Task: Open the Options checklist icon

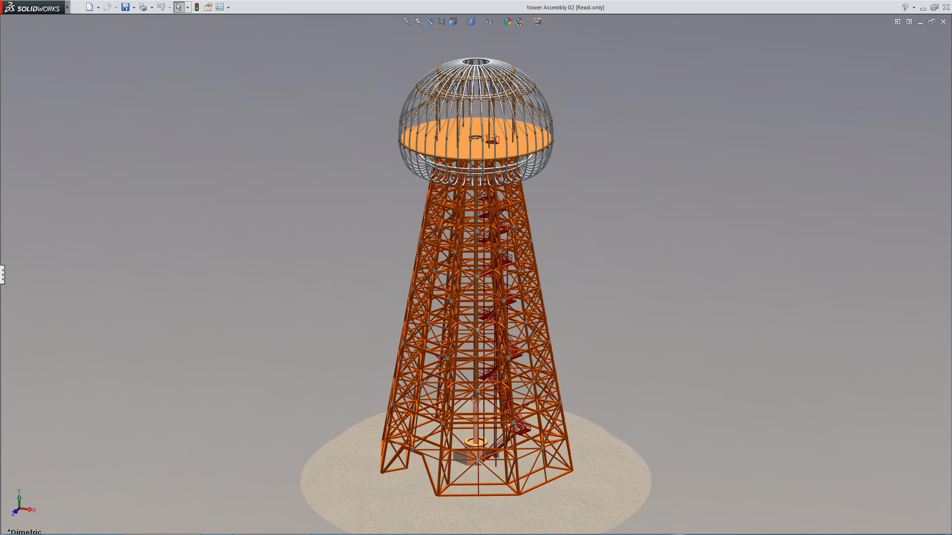Action: 220,7
